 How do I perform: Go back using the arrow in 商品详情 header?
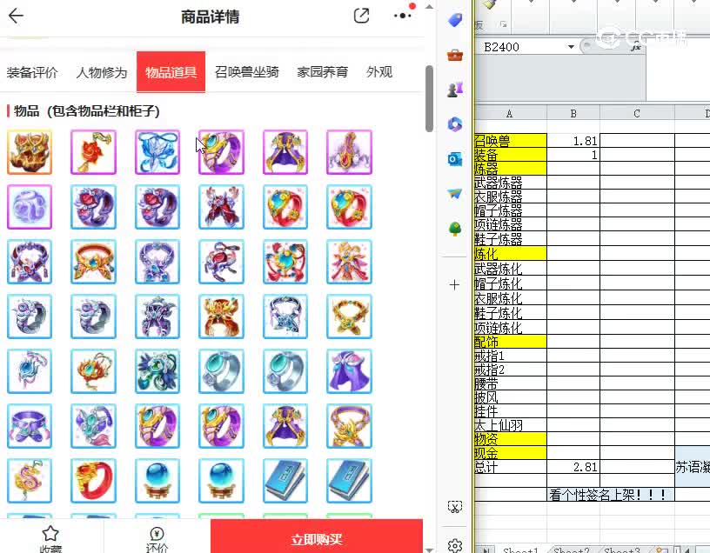point(16,16)
